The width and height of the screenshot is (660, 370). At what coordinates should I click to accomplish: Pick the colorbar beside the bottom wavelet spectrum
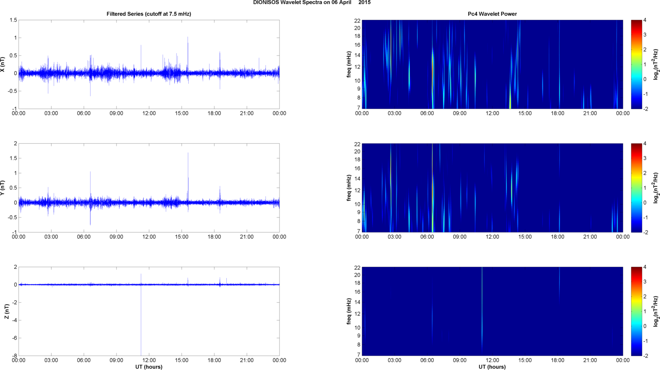(x=636, y=311)
